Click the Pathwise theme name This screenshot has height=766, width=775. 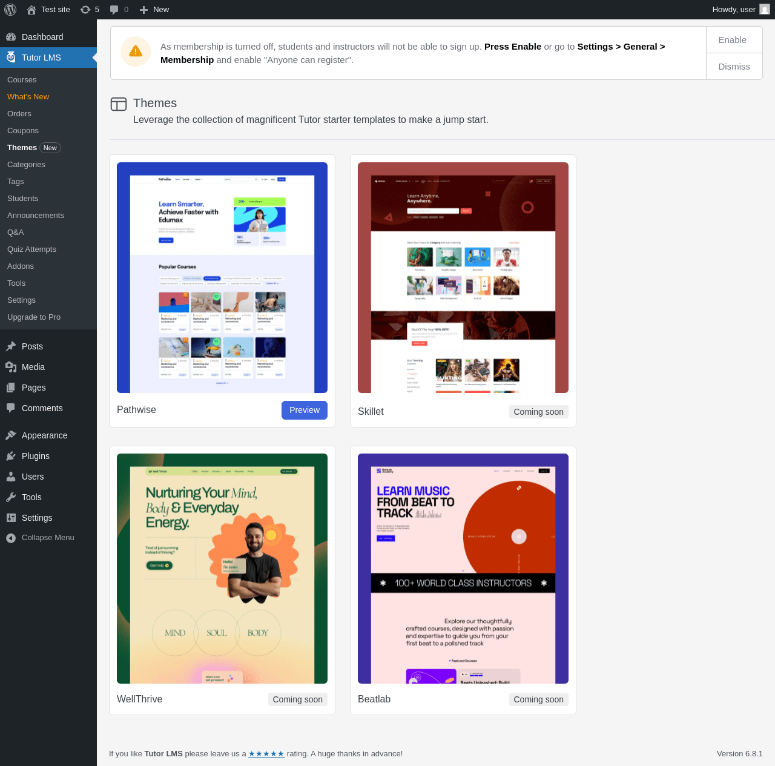136,410
